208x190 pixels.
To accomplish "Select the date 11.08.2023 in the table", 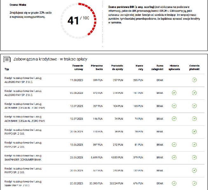I will tap(77, 80).
